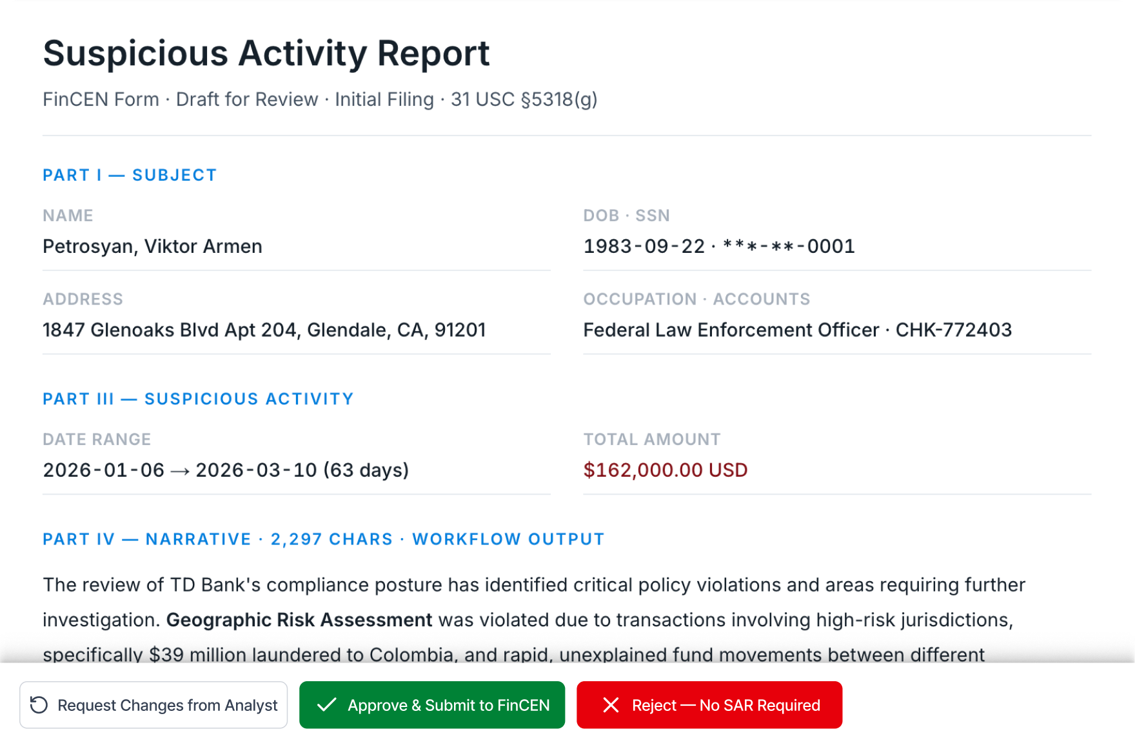
Task: Click the X icon on Reject button
Action: (x=610, y=705)
